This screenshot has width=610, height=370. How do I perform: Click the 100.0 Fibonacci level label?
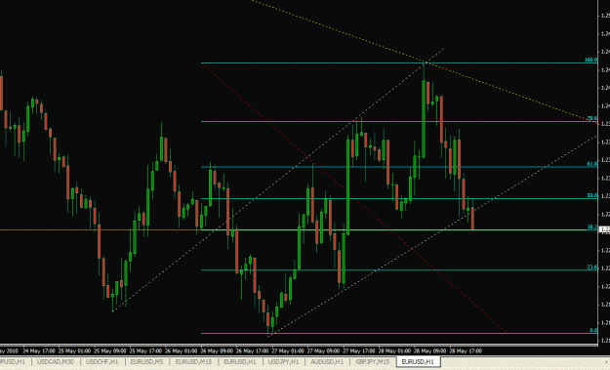click(x=590, y=60)
